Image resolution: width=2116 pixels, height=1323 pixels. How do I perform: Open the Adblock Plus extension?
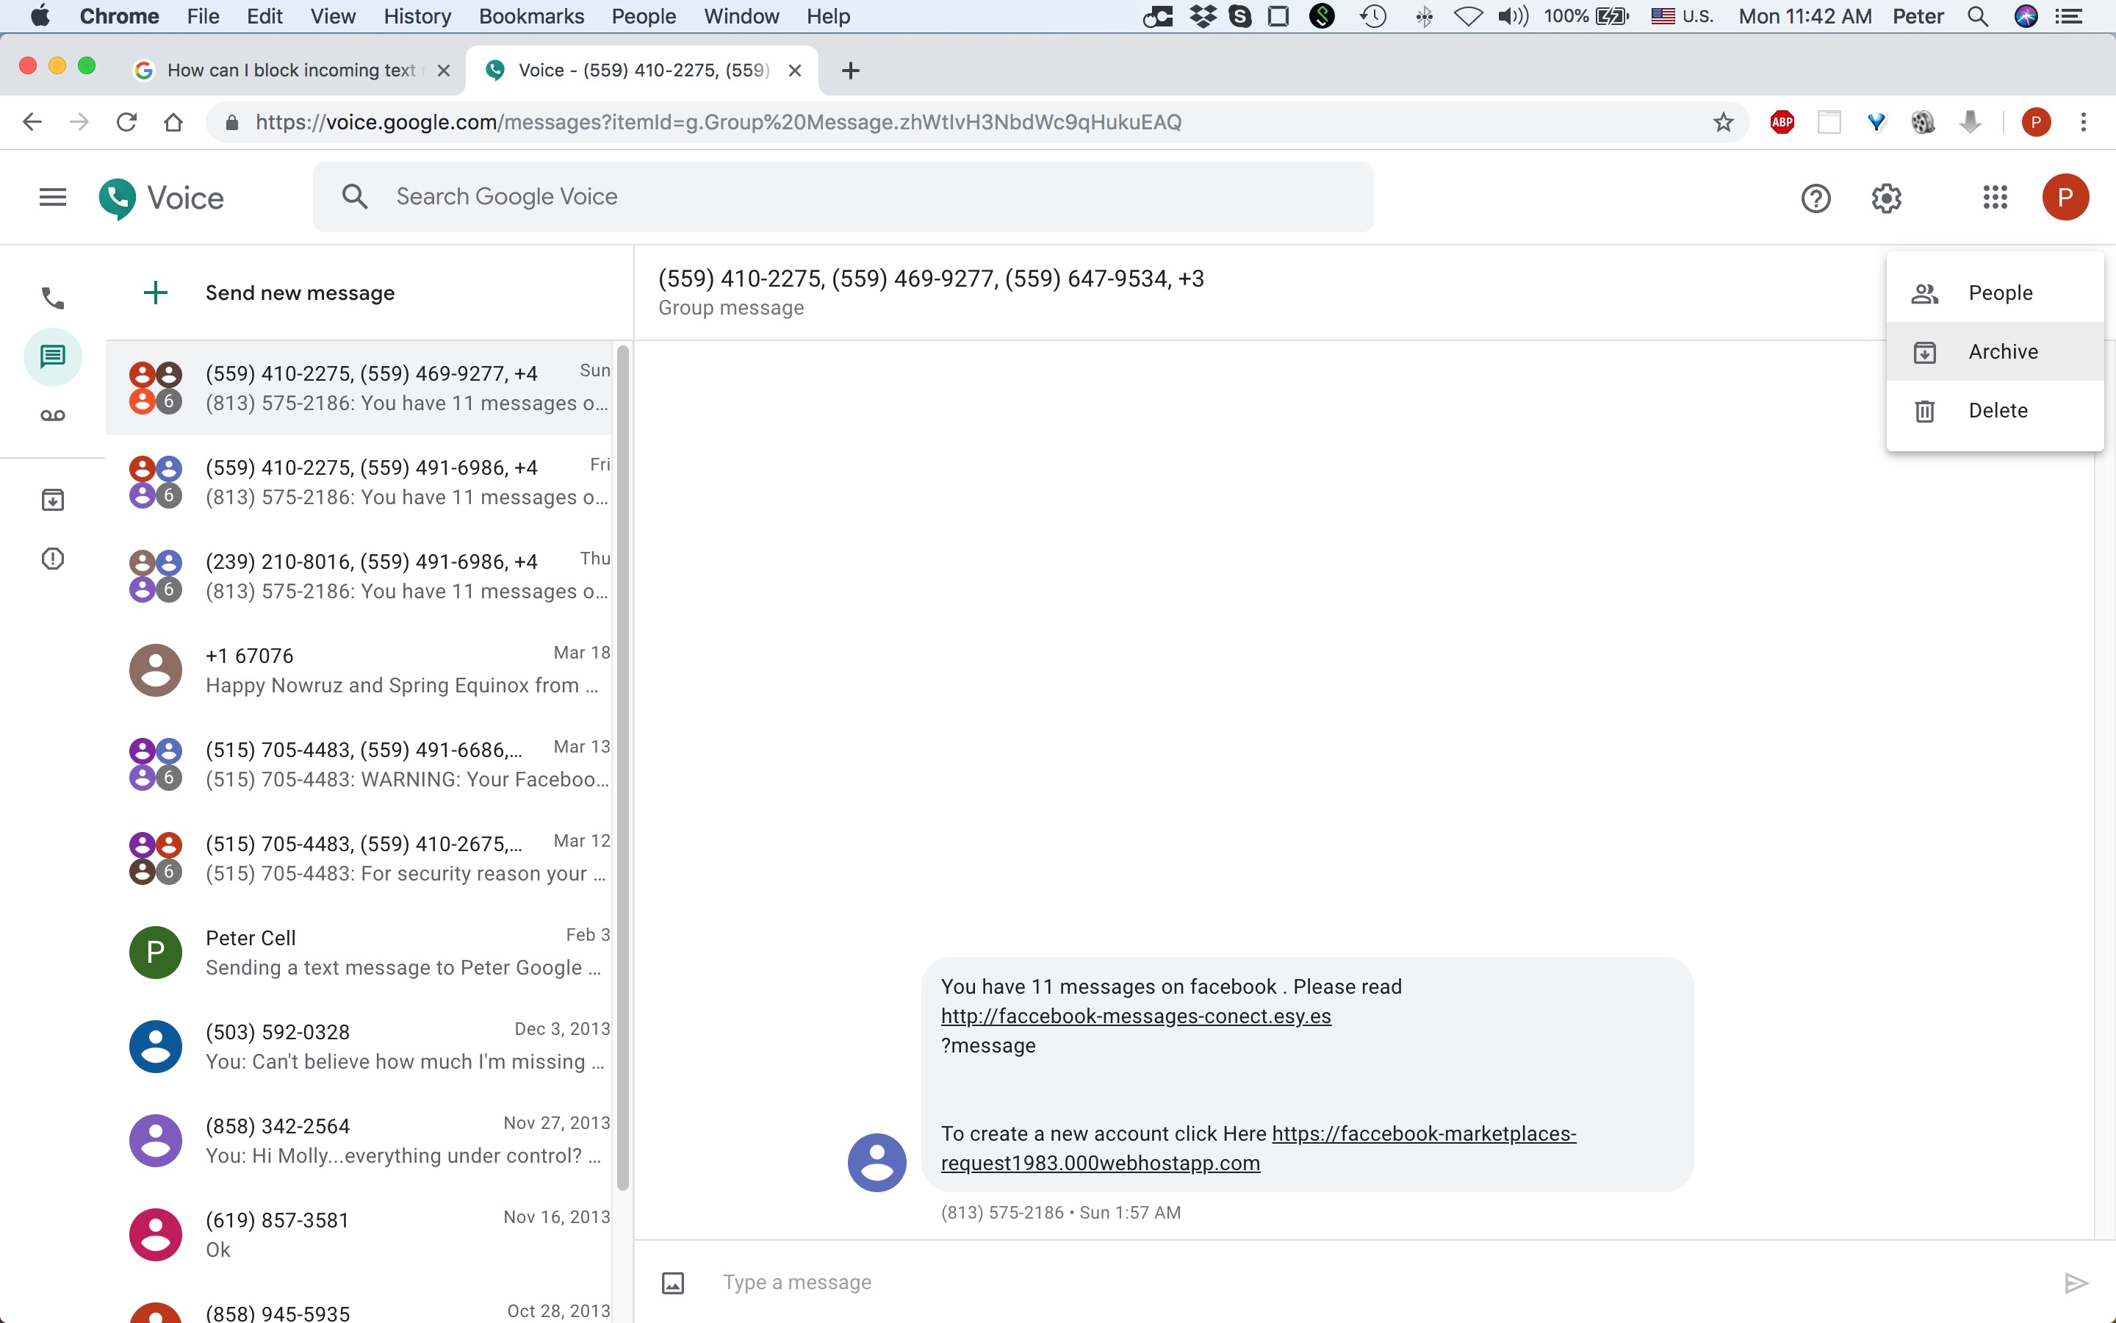point(1782,123)
